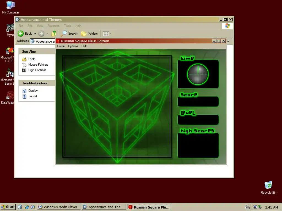Select the Microsoft Visual C++ 6 desktop shortcut
This screenshot has width=282, height=211.
pos(7,55)
